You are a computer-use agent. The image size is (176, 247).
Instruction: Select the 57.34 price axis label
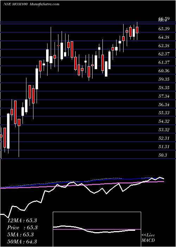point(164,96)
